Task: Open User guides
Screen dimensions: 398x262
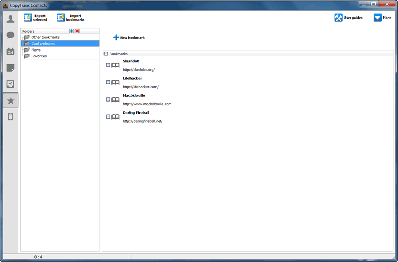Action: pyautogui.click(x=349, y=18)
